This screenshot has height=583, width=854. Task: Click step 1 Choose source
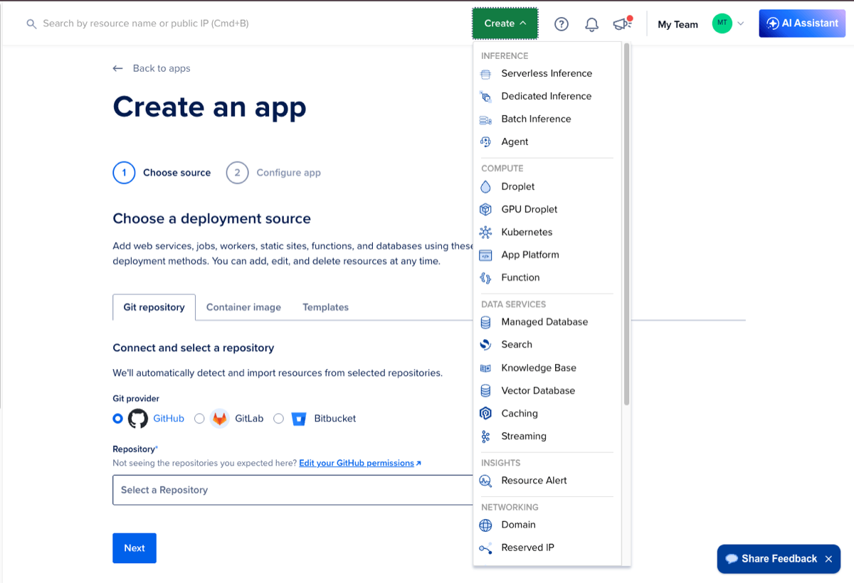162,173
